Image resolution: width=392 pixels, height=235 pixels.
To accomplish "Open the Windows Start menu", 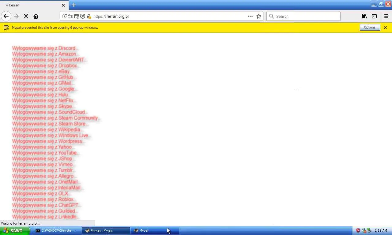I will pyautogui.click(x=15, y=230).
